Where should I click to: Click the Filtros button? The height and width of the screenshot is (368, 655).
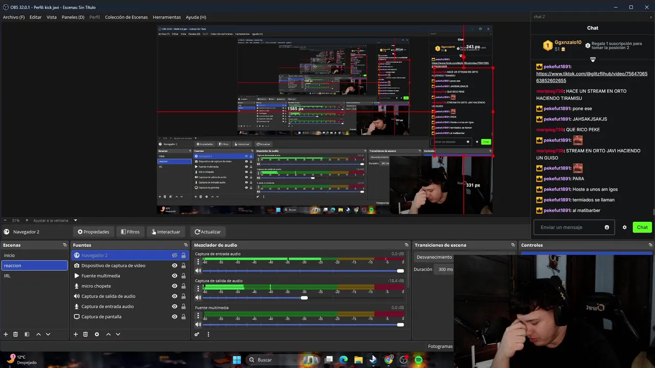(x=130, y=232)
